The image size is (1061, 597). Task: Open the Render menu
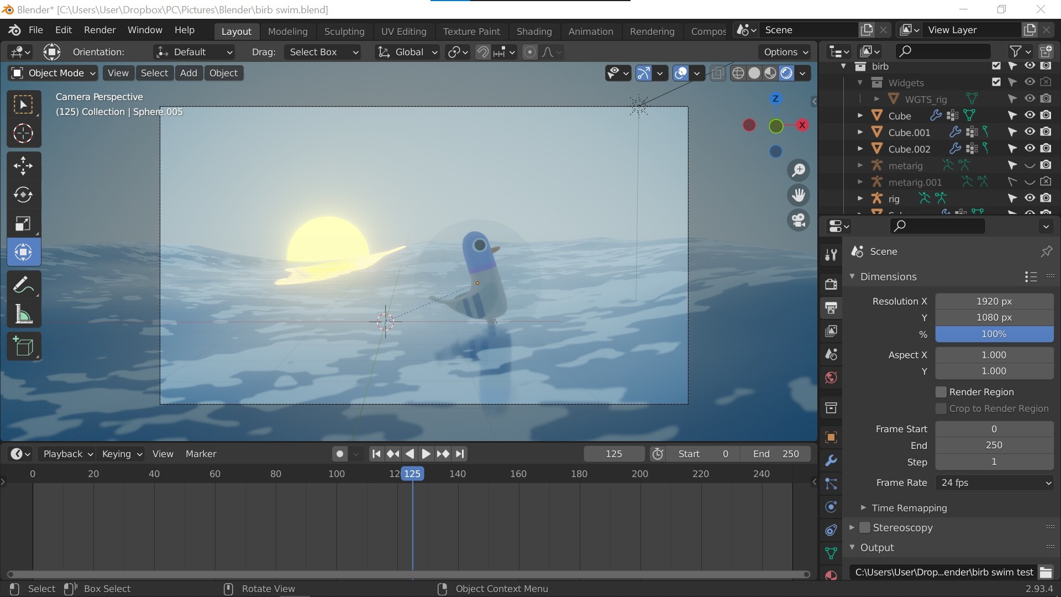point(99,30)
